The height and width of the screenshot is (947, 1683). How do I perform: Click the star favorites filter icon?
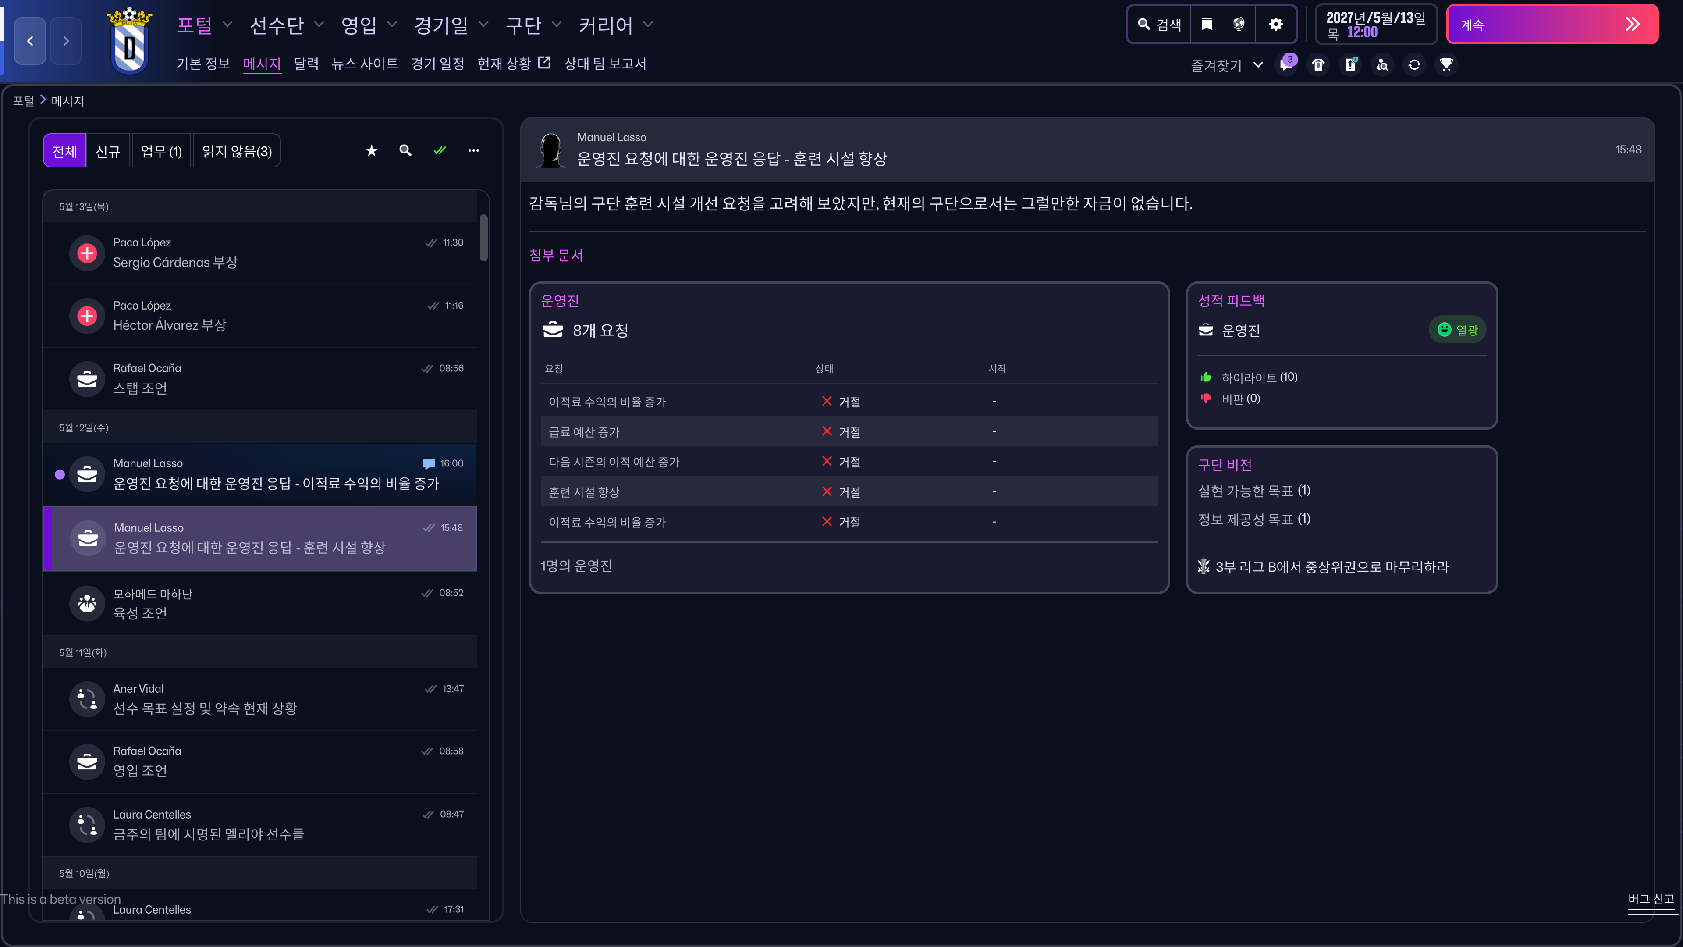pyautogui.click(x=372, y=151)
